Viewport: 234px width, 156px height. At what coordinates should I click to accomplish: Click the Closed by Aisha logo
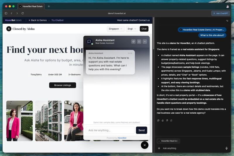[x=20, y=29]
